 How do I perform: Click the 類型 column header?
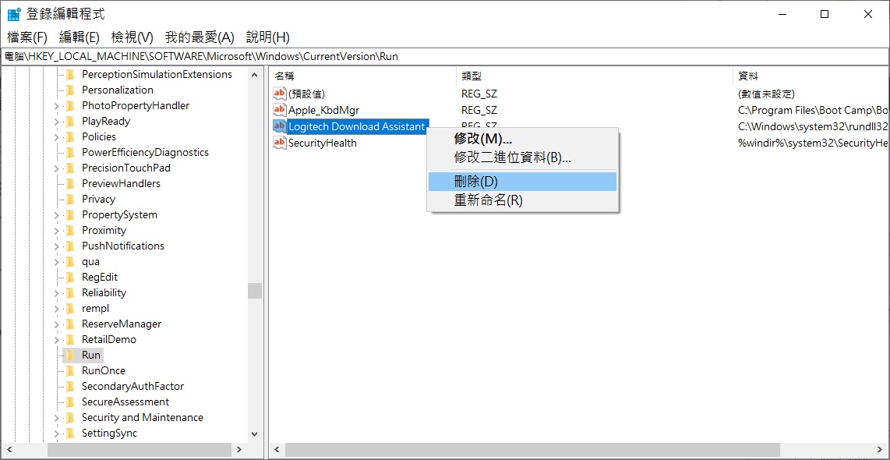pos(595,76)
